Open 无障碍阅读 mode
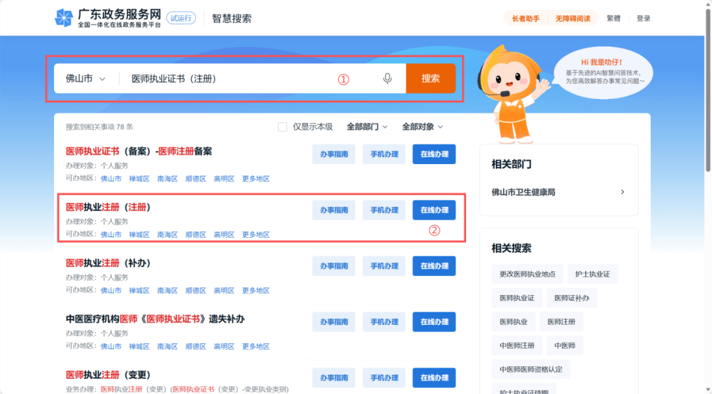 pos(573,18)
